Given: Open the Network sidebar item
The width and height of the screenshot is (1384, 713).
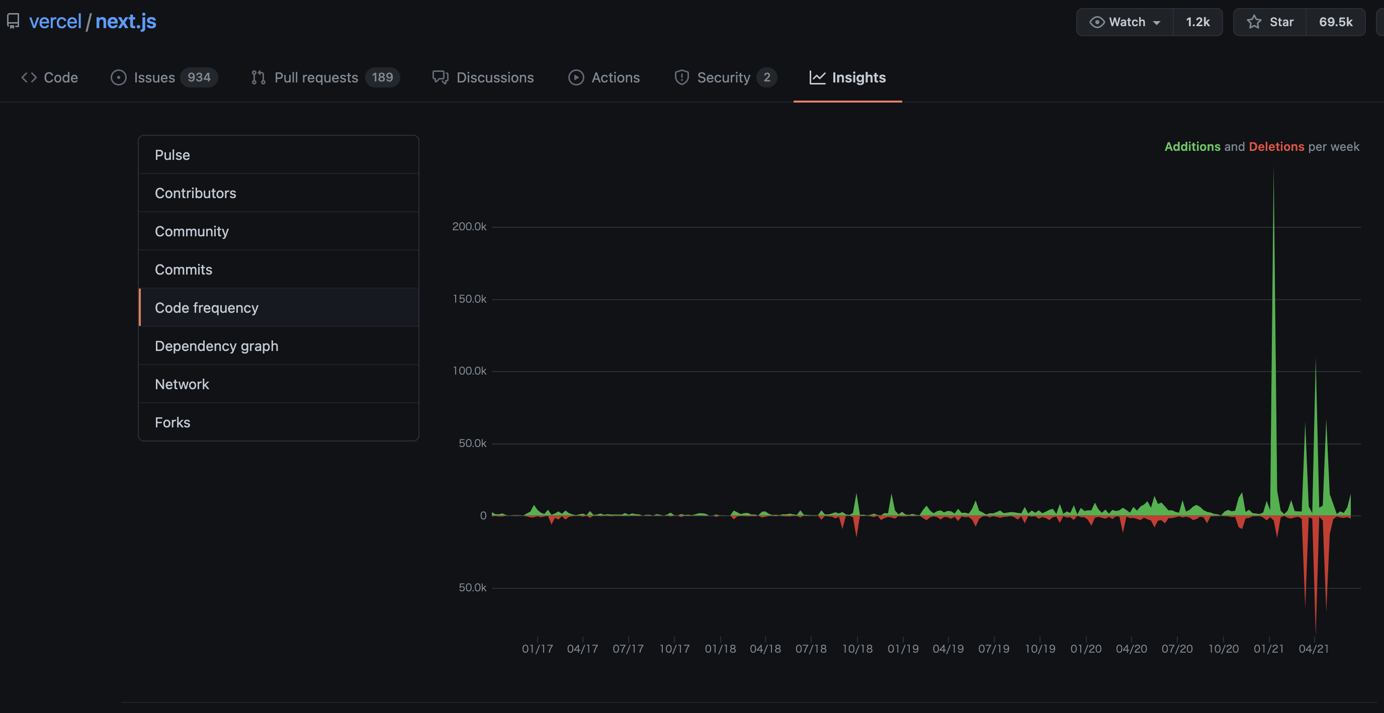Looking at the screenshot, I should [182, 384].
